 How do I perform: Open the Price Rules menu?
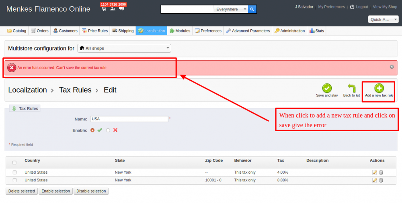click(95, 31)
